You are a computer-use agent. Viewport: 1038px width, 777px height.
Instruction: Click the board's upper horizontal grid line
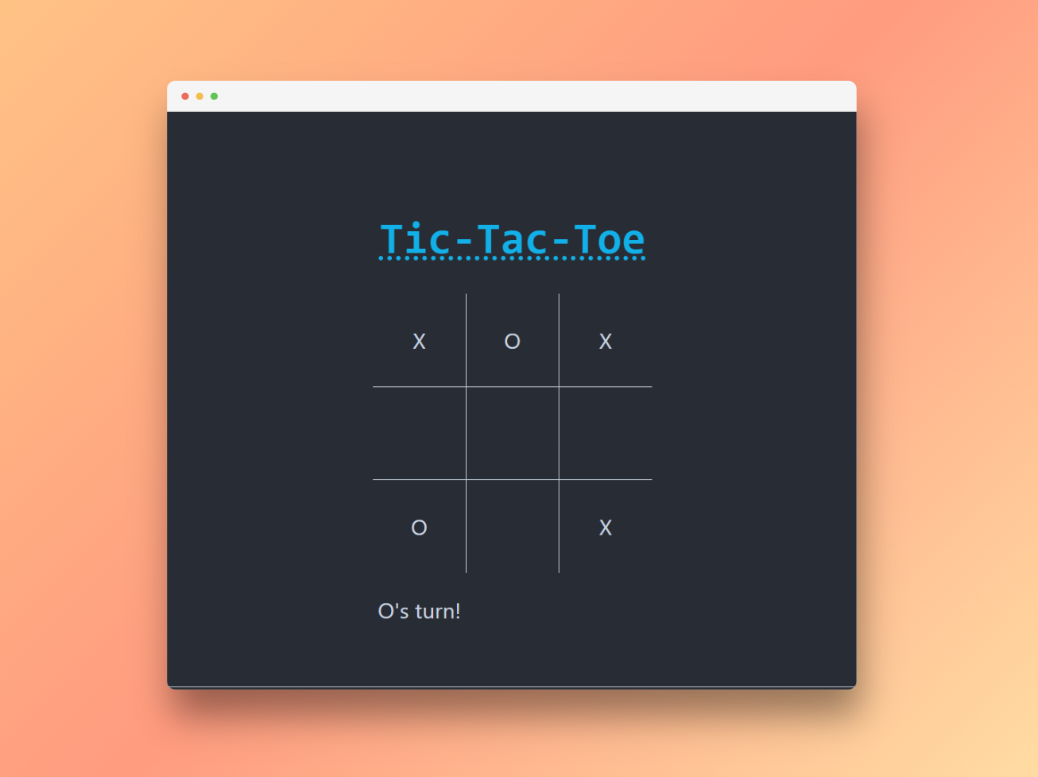pos(512,387)
